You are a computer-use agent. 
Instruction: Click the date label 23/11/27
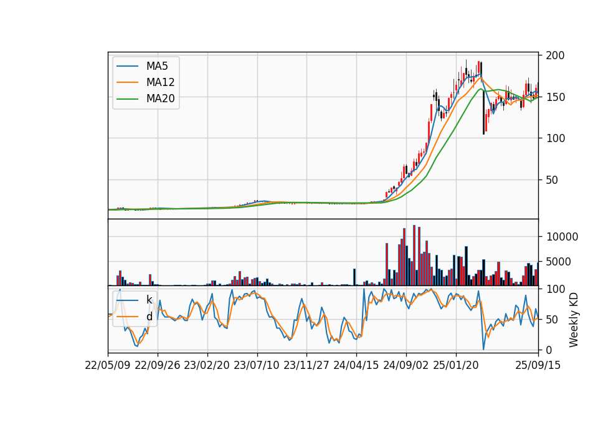coord(306,365)
